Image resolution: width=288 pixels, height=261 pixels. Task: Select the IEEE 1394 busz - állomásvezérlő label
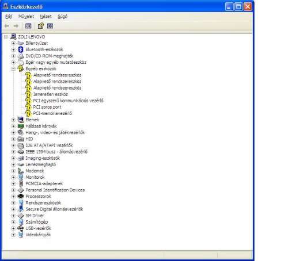pyautogui.click(x=56, y=152)
